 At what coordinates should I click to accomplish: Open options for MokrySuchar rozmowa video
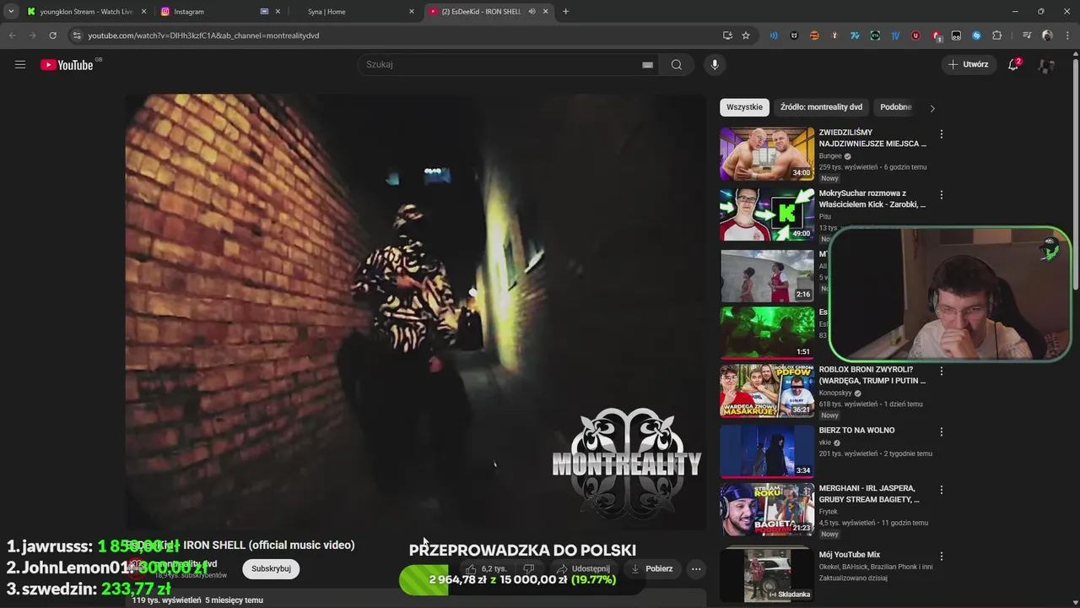[942, 195]
